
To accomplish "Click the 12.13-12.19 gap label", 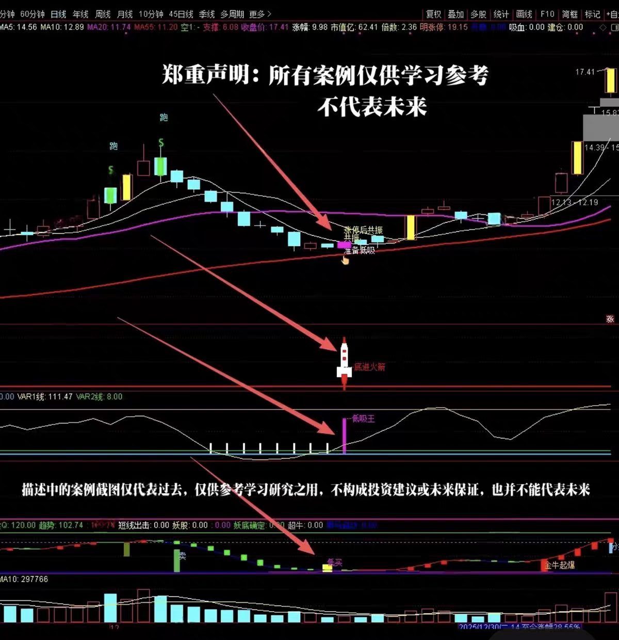I will click(574, 202).
